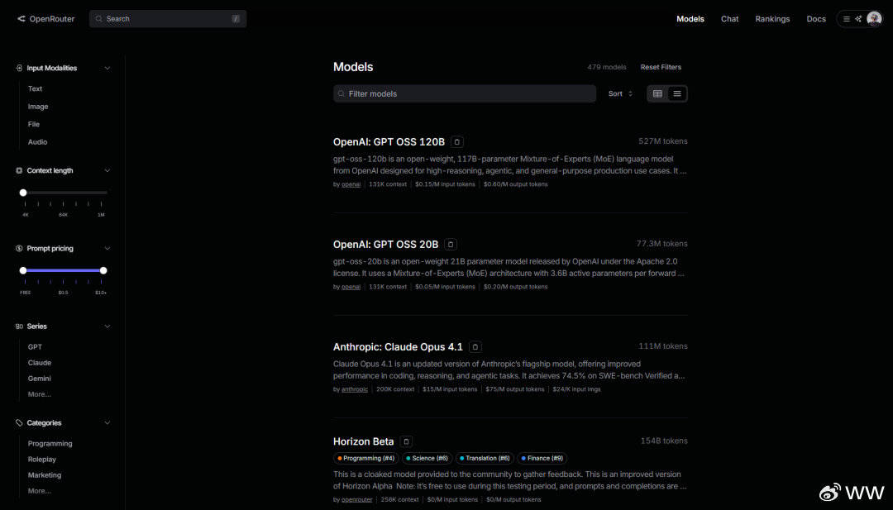Click the openai link under GPT OSS 120B
The image size is (893, 510).
coord(351,184)
